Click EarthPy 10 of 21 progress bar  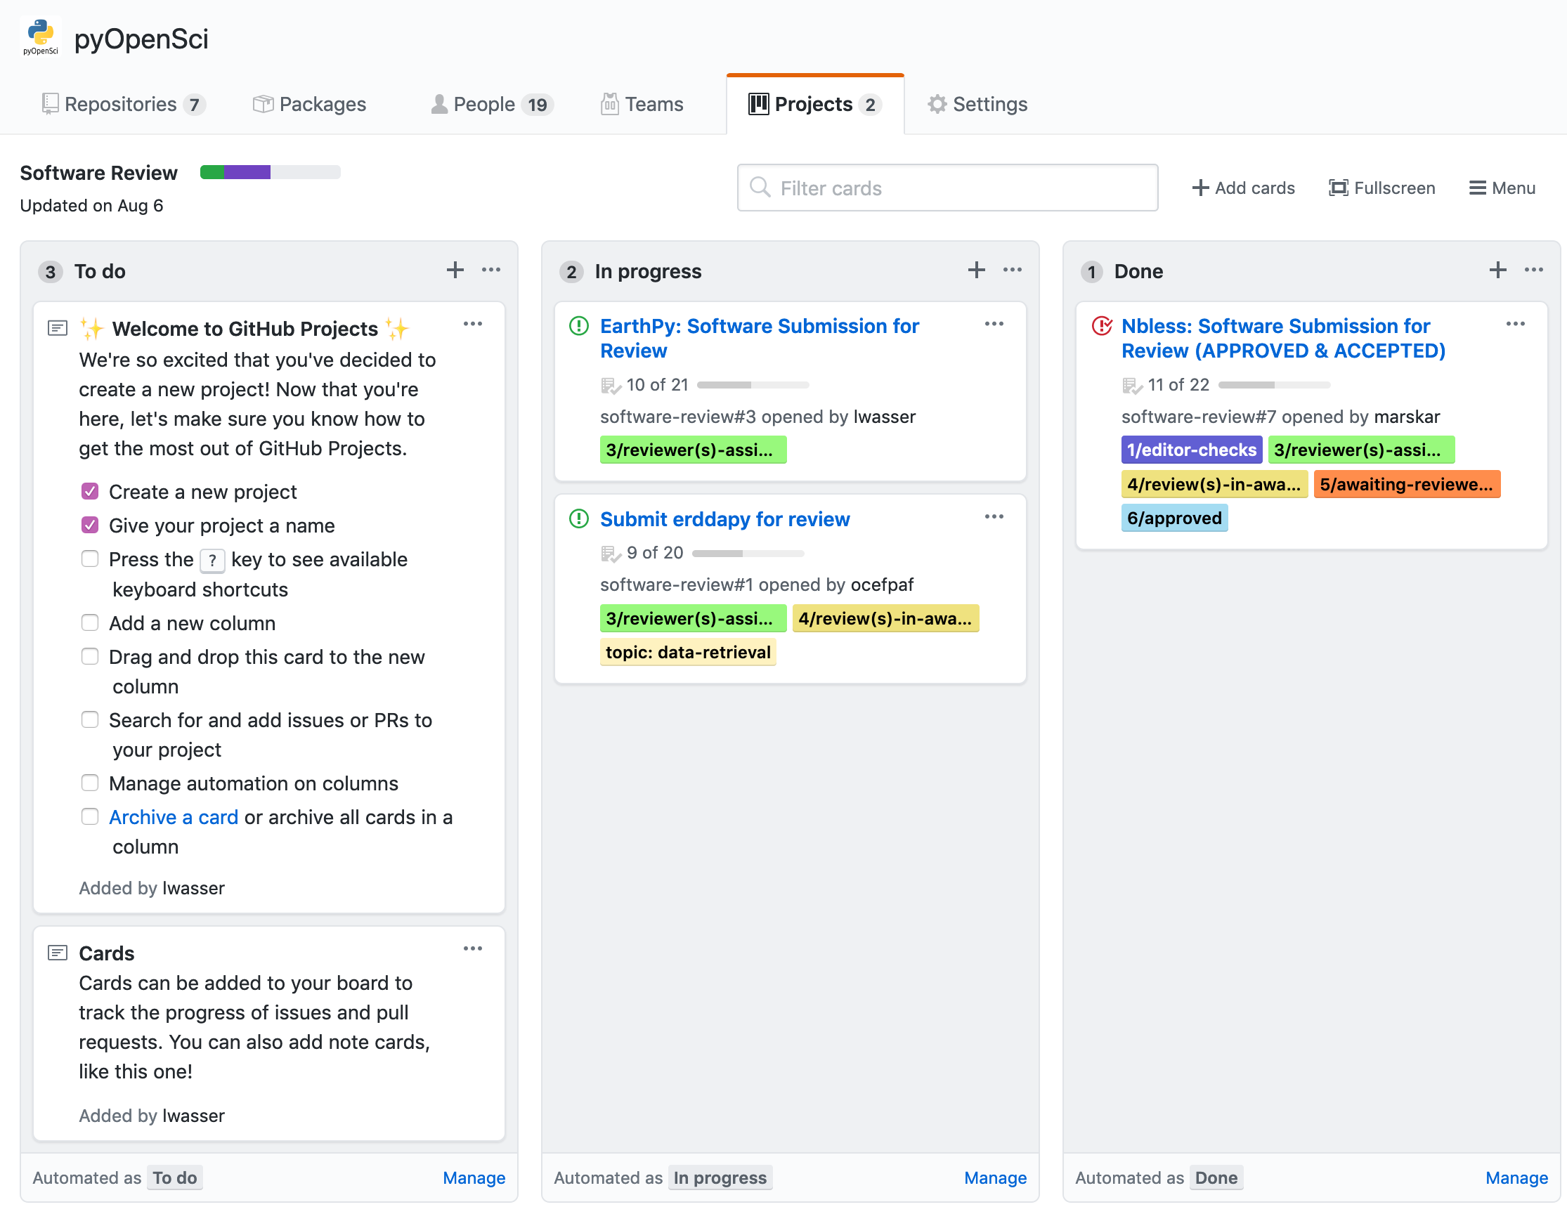pyautogui.click(x=753, y=385)
